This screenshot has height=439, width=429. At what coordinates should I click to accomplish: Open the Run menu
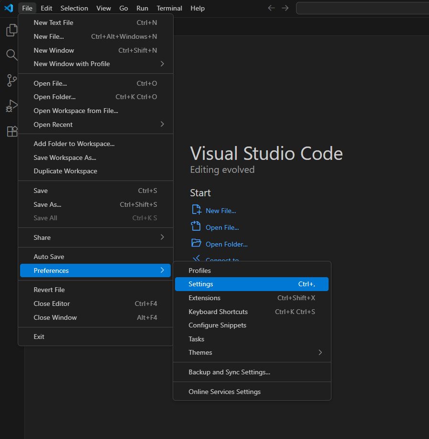click(143, 8)
